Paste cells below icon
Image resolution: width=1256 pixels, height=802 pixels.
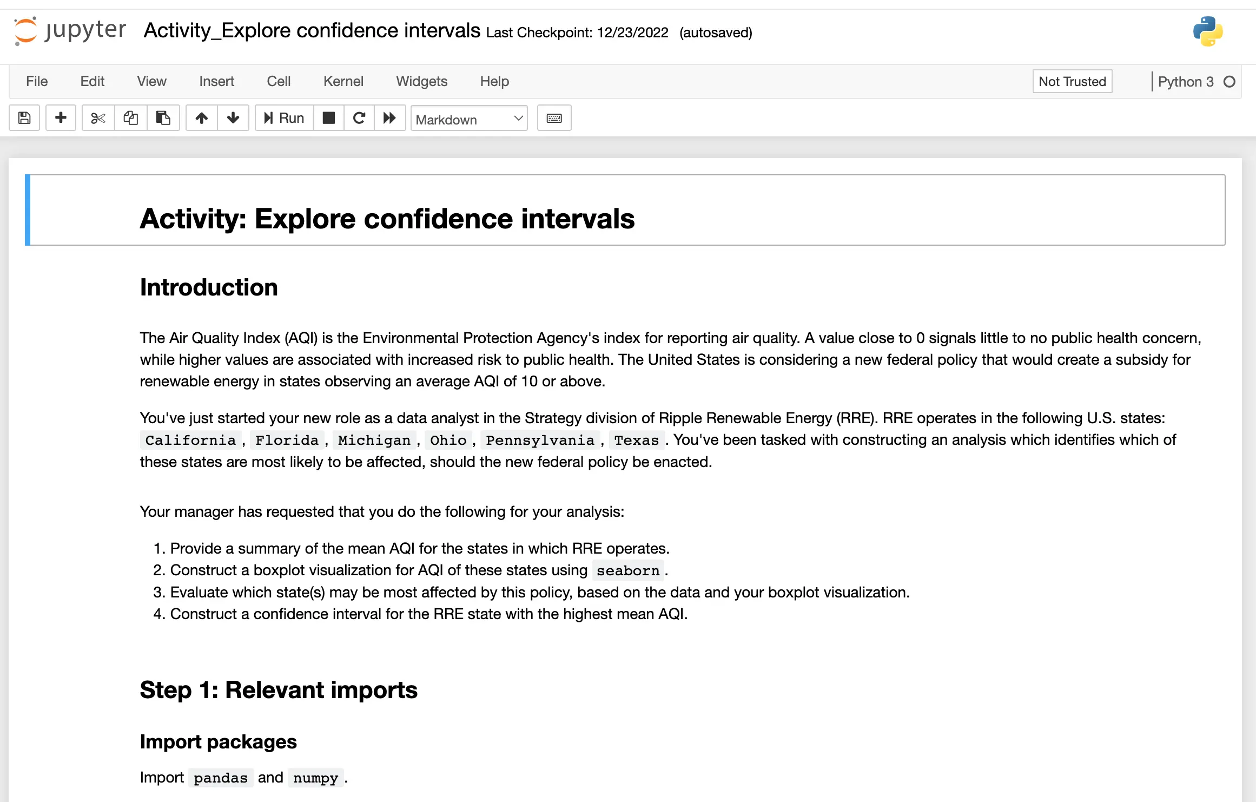[163, 118]
